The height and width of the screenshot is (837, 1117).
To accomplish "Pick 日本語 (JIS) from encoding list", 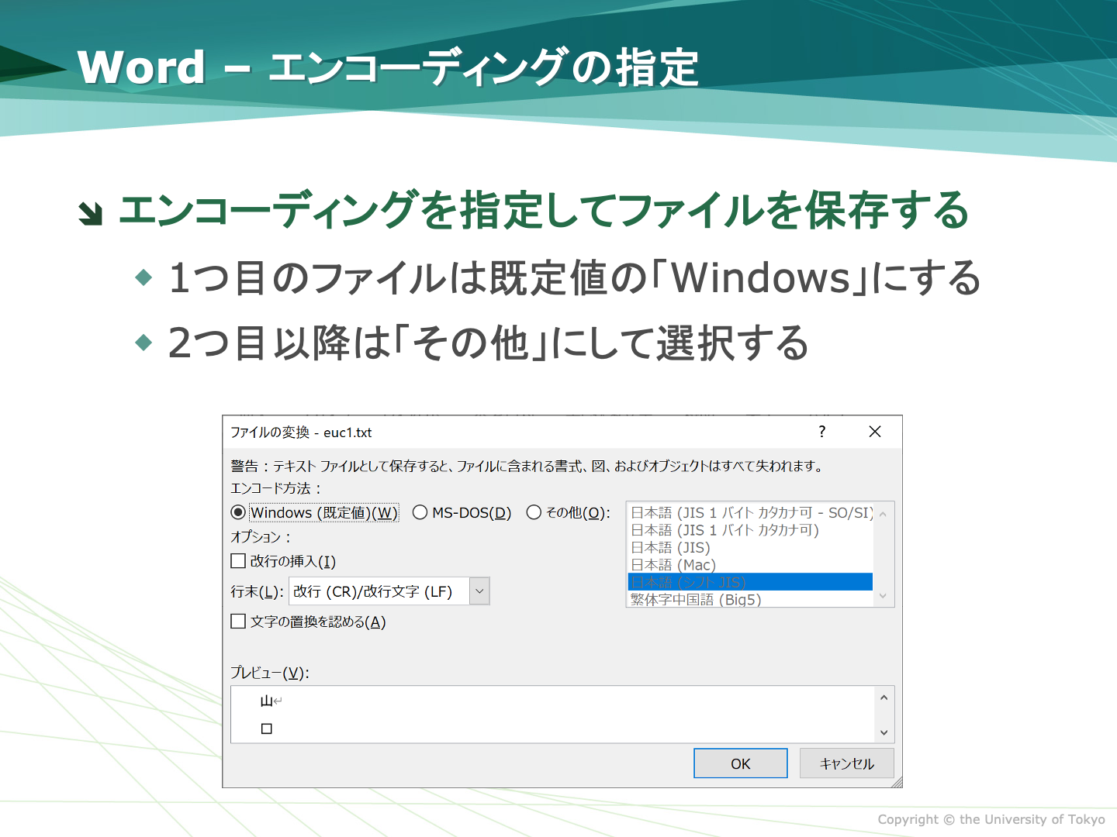I will pos(750,547).
